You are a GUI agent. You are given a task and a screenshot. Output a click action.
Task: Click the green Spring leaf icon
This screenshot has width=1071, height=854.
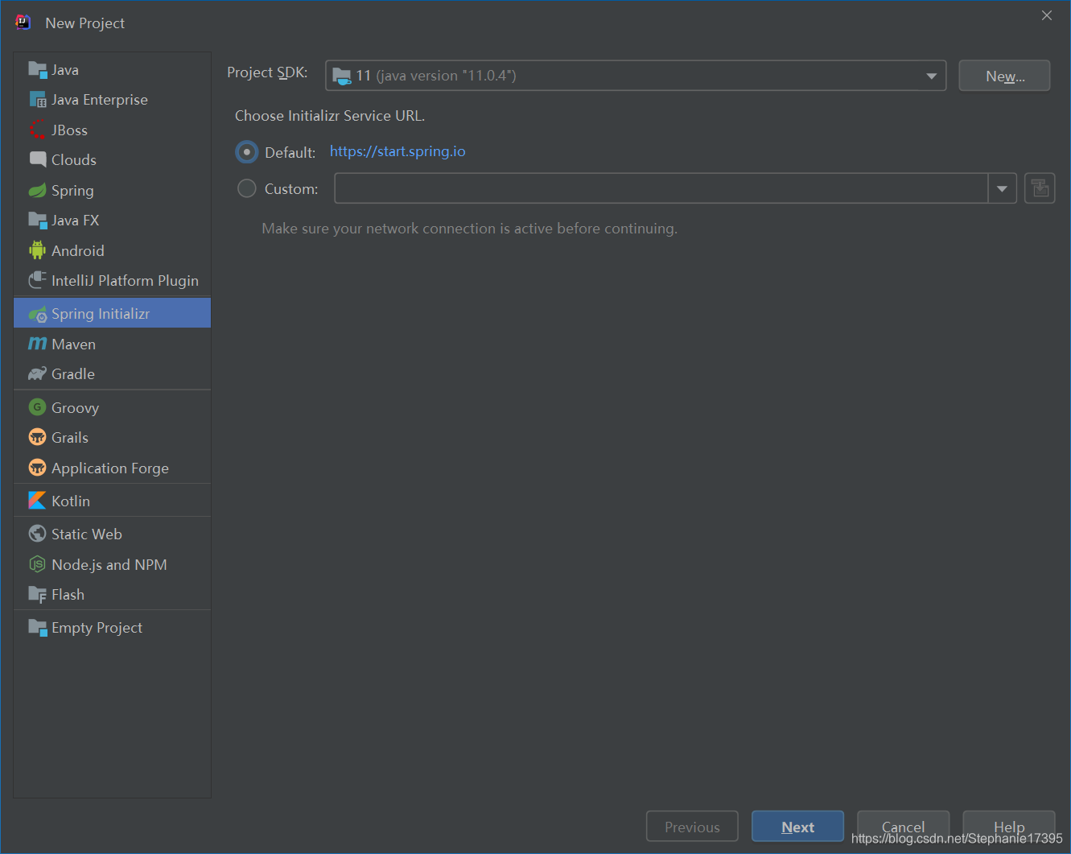pyautogui.click(x=38, y=190)
